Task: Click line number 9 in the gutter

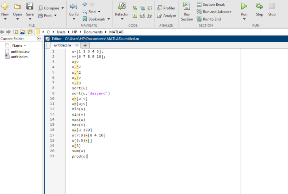Action: tap(53, 93)
